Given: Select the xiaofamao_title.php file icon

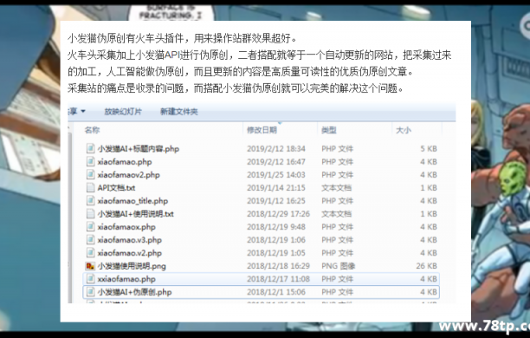Looking at the screenshot, I should (90, 201).
